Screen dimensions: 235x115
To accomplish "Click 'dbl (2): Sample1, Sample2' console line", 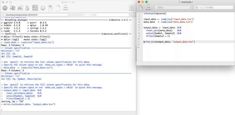I will 17,56.
